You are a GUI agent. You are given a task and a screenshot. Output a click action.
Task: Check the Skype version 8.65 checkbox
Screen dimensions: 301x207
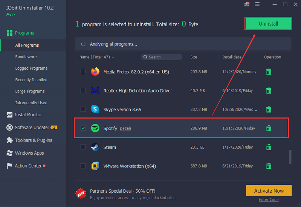83,109
